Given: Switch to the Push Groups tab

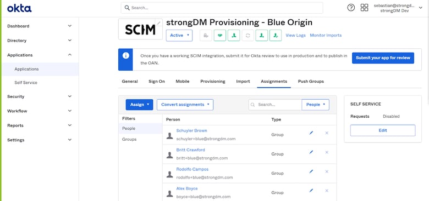Looking at the screenshot, I should (311, 82).
